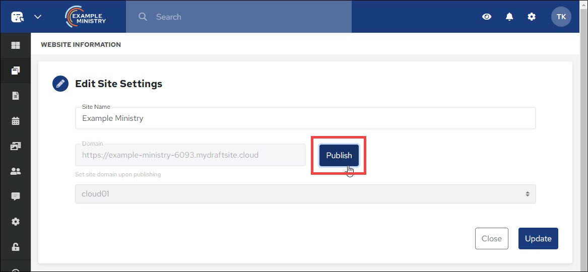Open the top bar settings gear
This screenshot has height=272, width=588.
[532, 17]
